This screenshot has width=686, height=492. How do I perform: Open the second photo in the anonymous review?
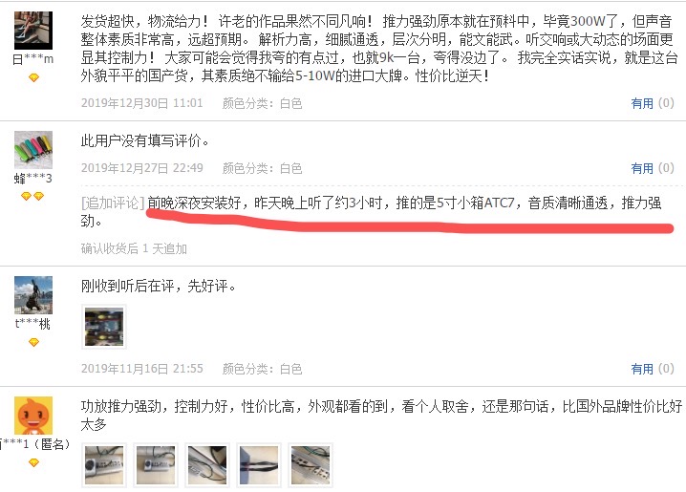point(156,465)
